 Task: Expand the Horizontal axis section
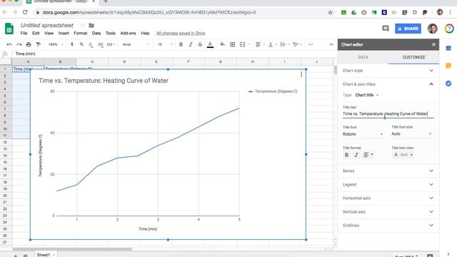[388, 198]
